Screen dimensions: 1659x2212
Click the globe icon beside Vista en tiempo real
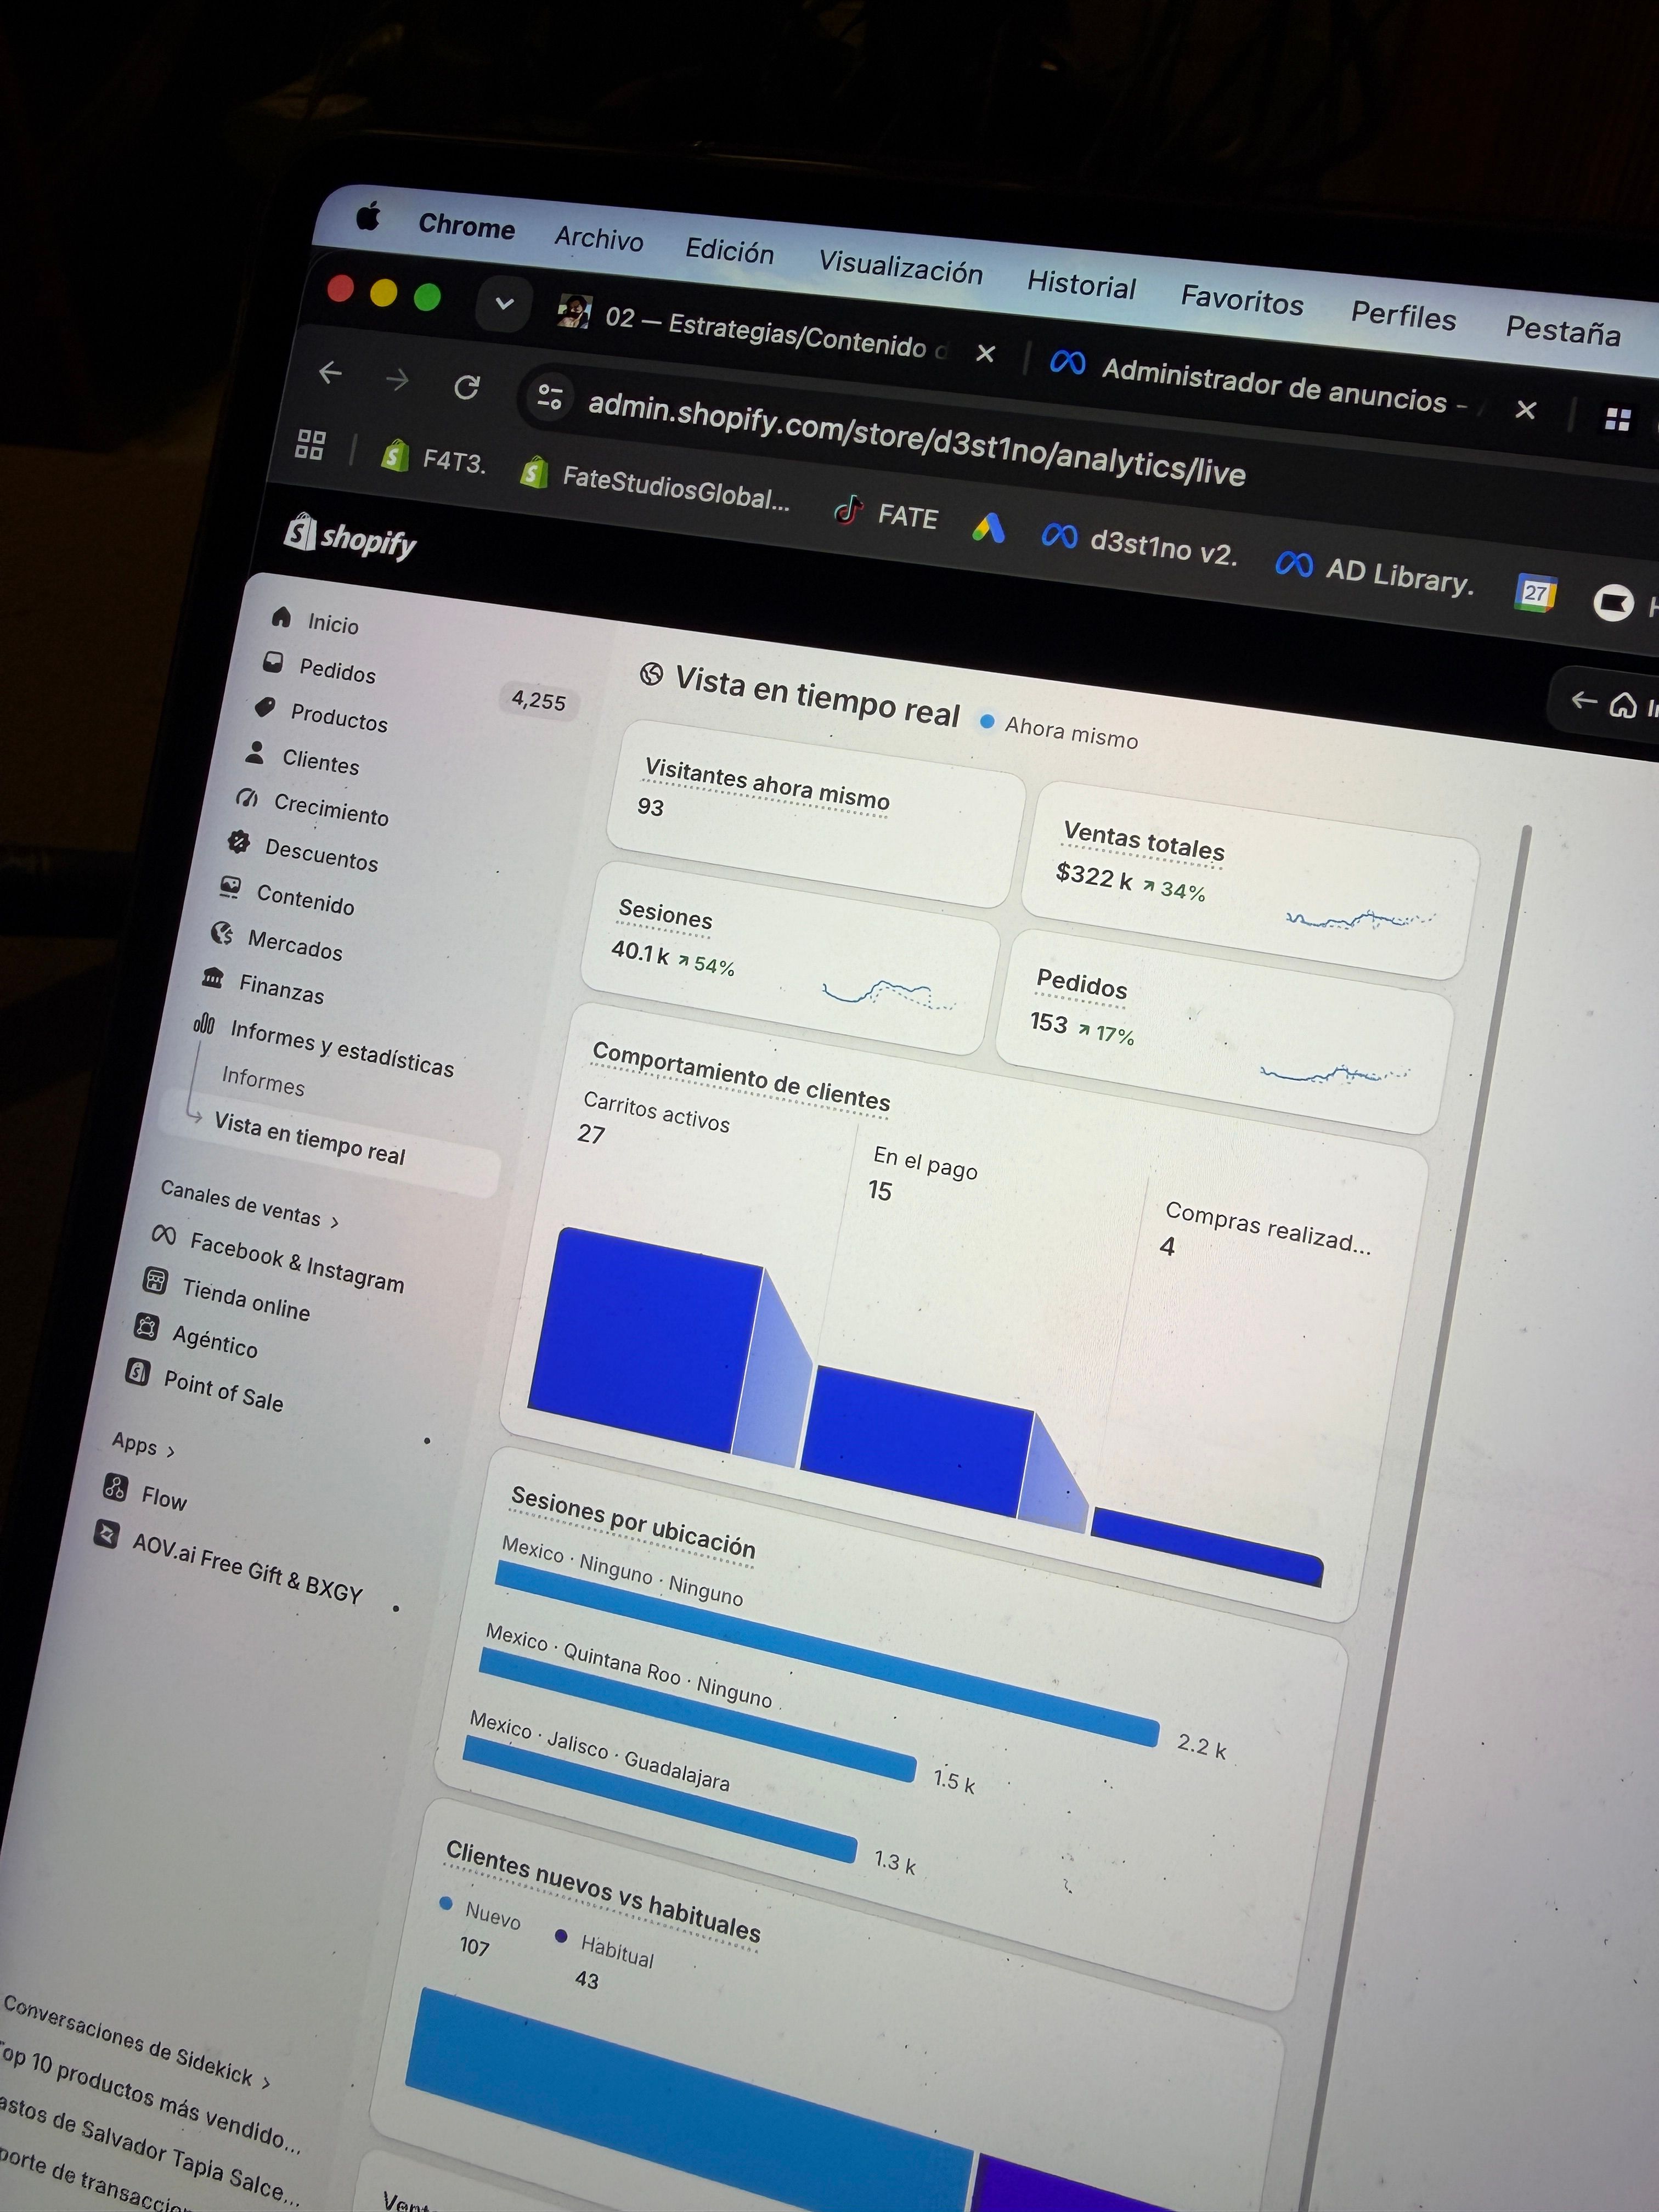[x=651, y=674]
